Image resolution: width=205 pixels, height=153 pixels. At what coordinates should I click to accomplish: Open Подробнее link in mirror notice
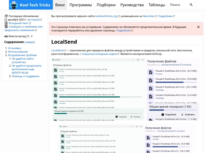tap(165, 16)
